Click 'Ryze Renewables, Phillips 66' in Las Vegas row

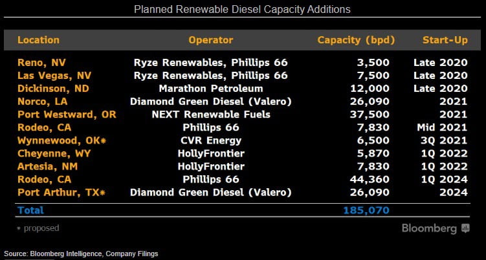[x=211, y=76]
